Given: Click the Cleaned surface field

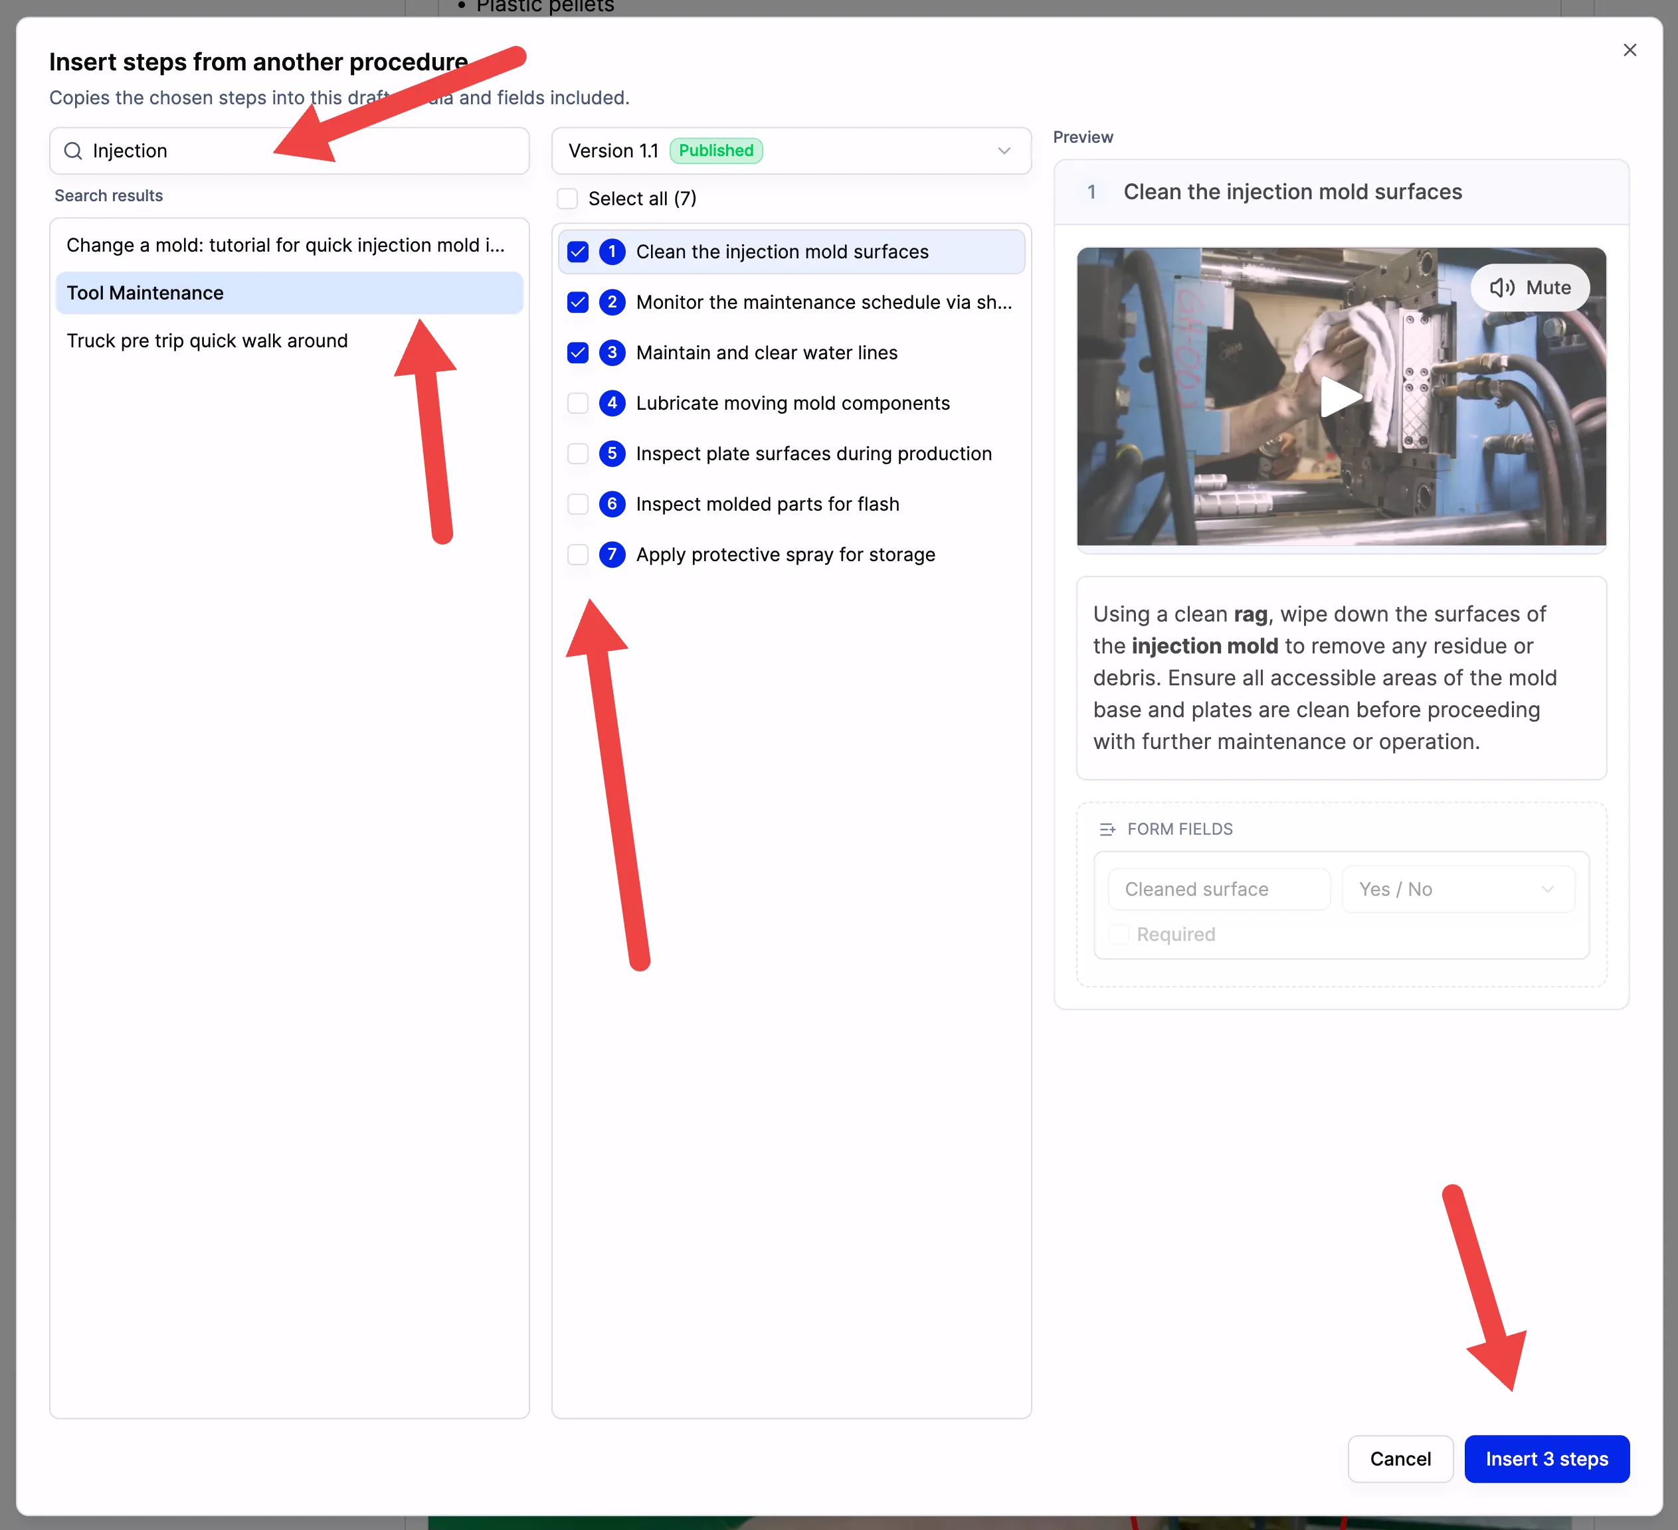Looking at the screenshot, I should click(1218, 889).
